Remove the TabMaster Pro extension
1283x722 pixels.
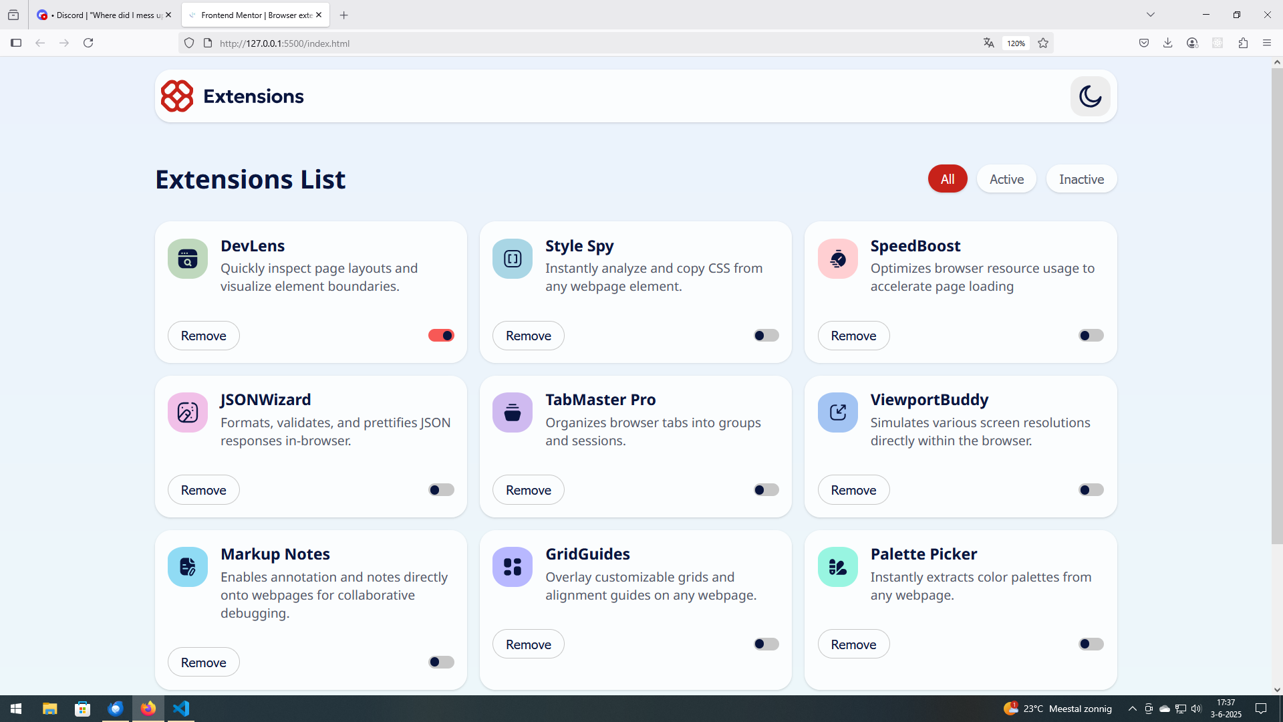click(x=528, y=490)
